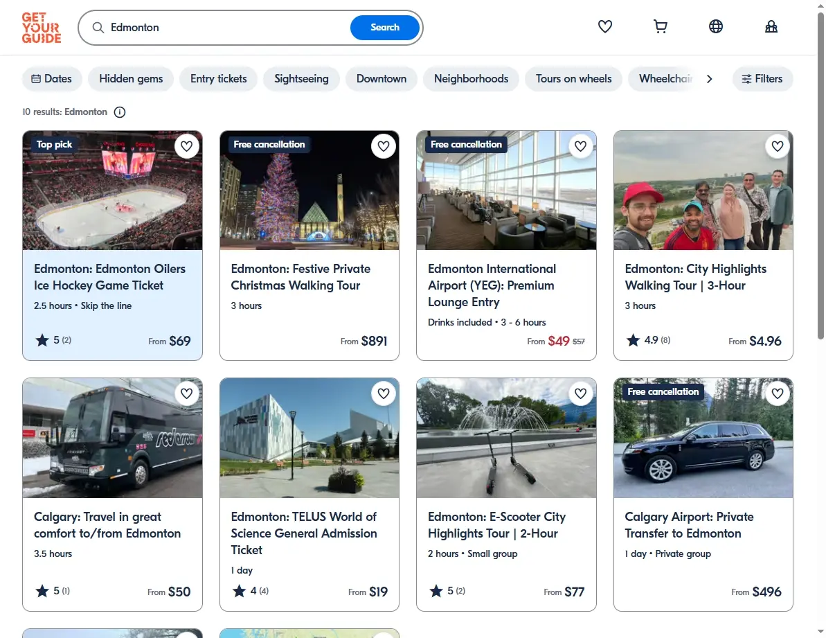The width and height of the screenshot is (826, 638).
Task: Save TELUS World of Science ticket to wishlist
Action: click(384, 393)
